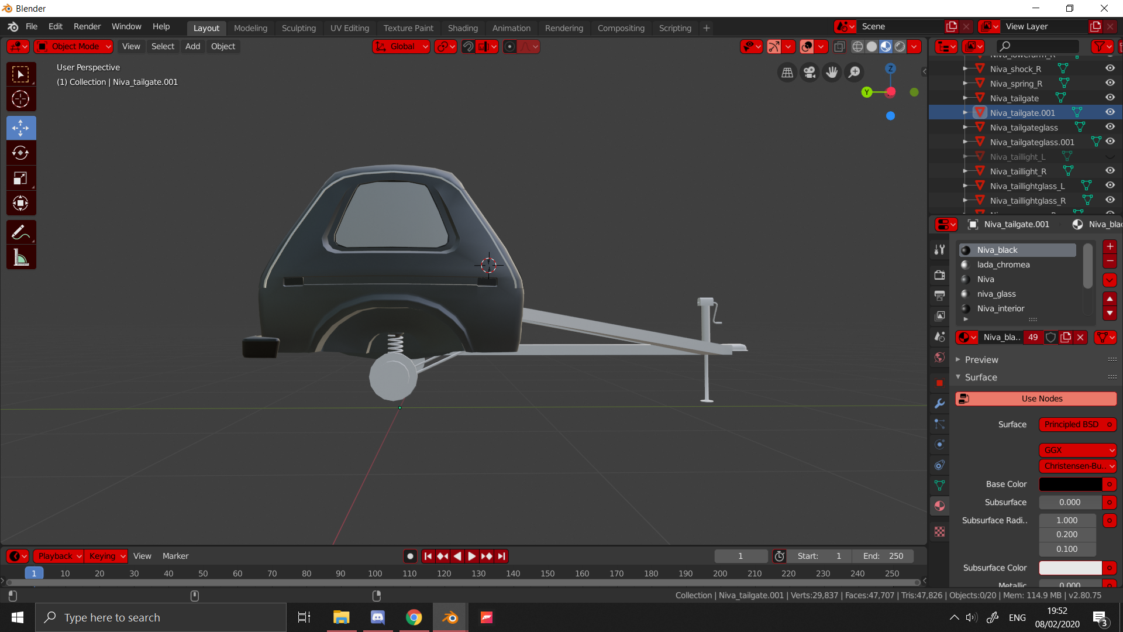1123x632 pixels.
Task: Click the End frame field
Action: (883, 556)
